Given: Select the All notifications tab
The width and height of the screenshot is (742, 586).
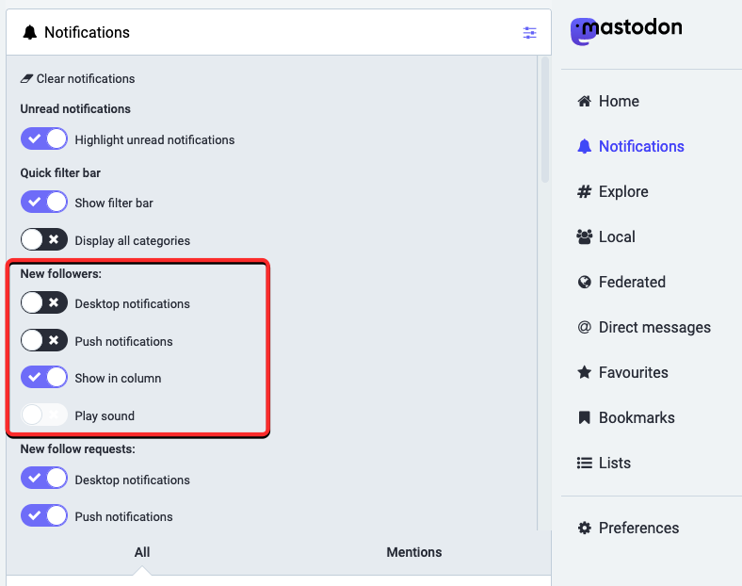Looking at the screenshot, I should click(x=142, y=552).
